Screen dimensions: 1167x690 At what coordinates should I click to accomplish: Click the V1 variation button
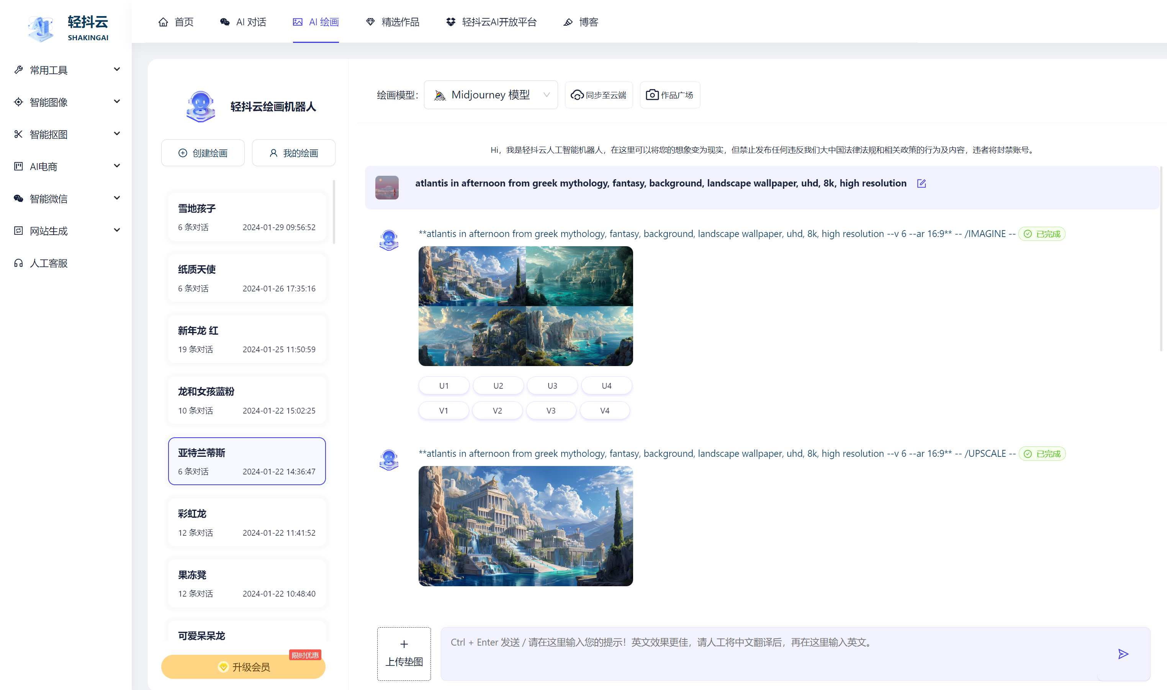[x=444, y=410]
